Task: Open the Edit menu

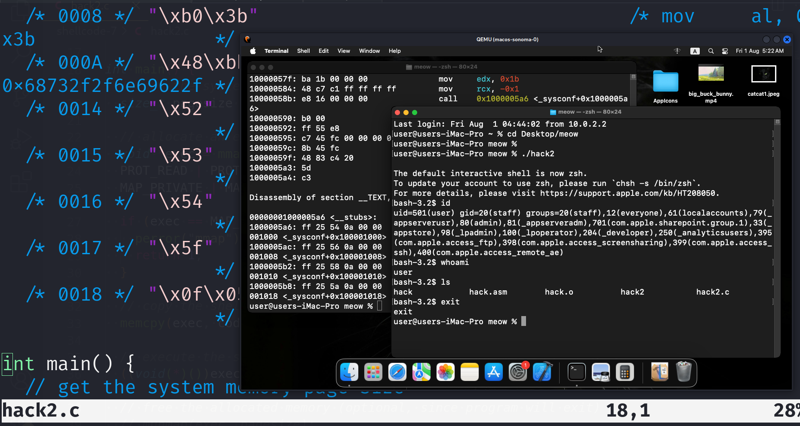Action: pyautogui.click(x=323, y=51)
